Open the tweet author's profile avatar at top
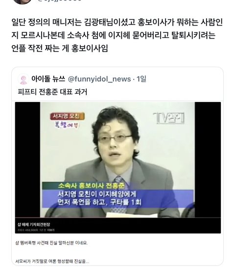Viewport: 235px width, 276px height. [23, 1]
